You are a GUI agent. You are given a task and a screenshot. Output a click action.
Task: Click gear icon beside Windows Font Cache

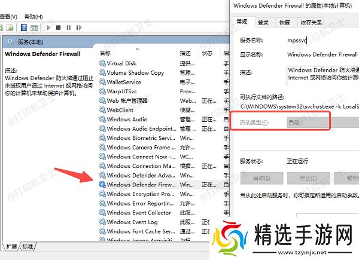click(102, 231)
